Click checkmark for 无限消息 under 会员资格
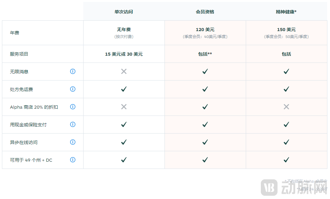 point(205,71)
